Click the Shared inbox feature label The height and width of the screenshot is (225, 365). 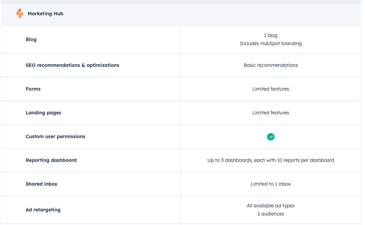[42, 184]
